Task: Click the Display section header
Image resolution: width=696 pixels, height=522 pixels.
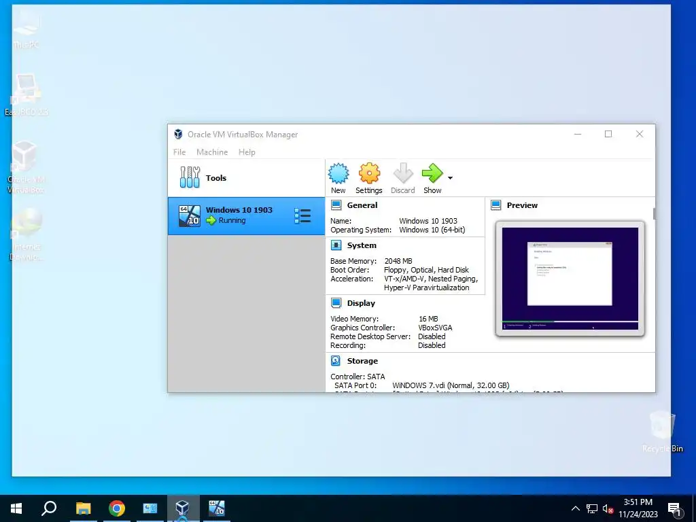Action: (x=361, y=303)
